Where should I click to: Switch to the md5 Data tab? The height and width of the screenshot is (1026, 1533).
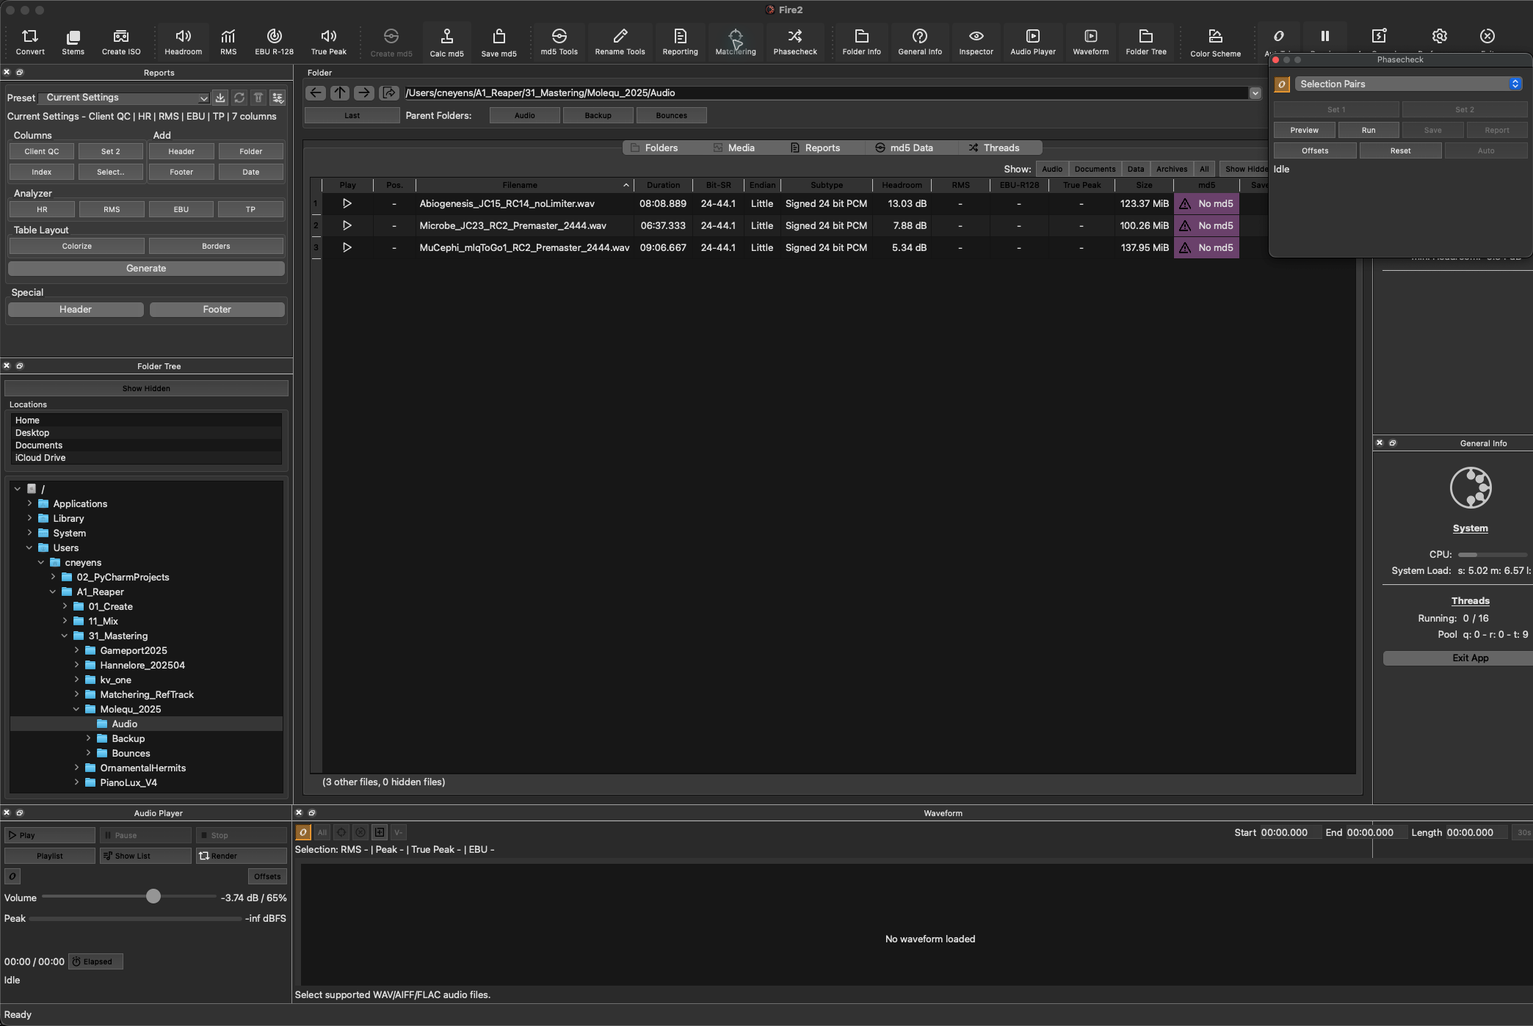904,148
